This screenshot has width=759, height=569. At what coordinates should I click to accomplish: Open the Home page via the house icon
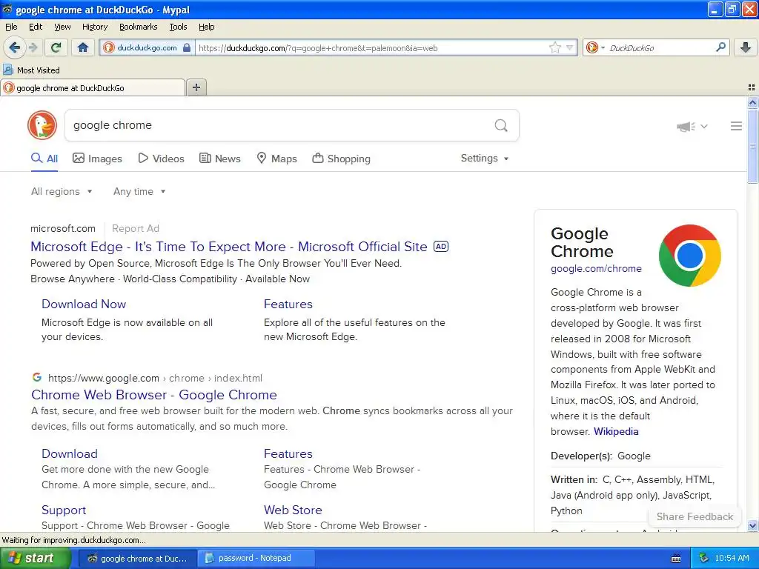pyautogui.click(x=83, y=47)
